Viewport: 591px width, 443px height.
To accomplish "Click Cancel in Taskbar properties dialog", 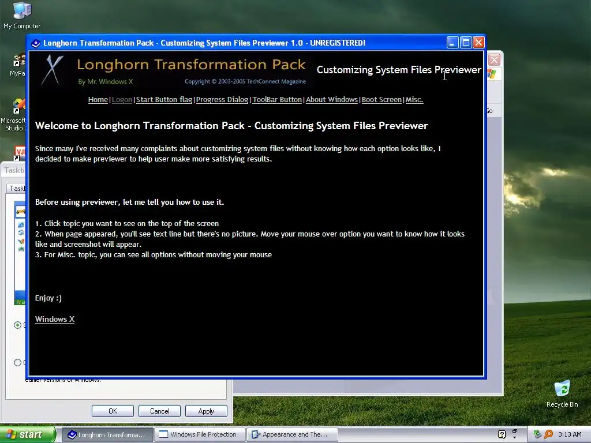I will (159, 411).
